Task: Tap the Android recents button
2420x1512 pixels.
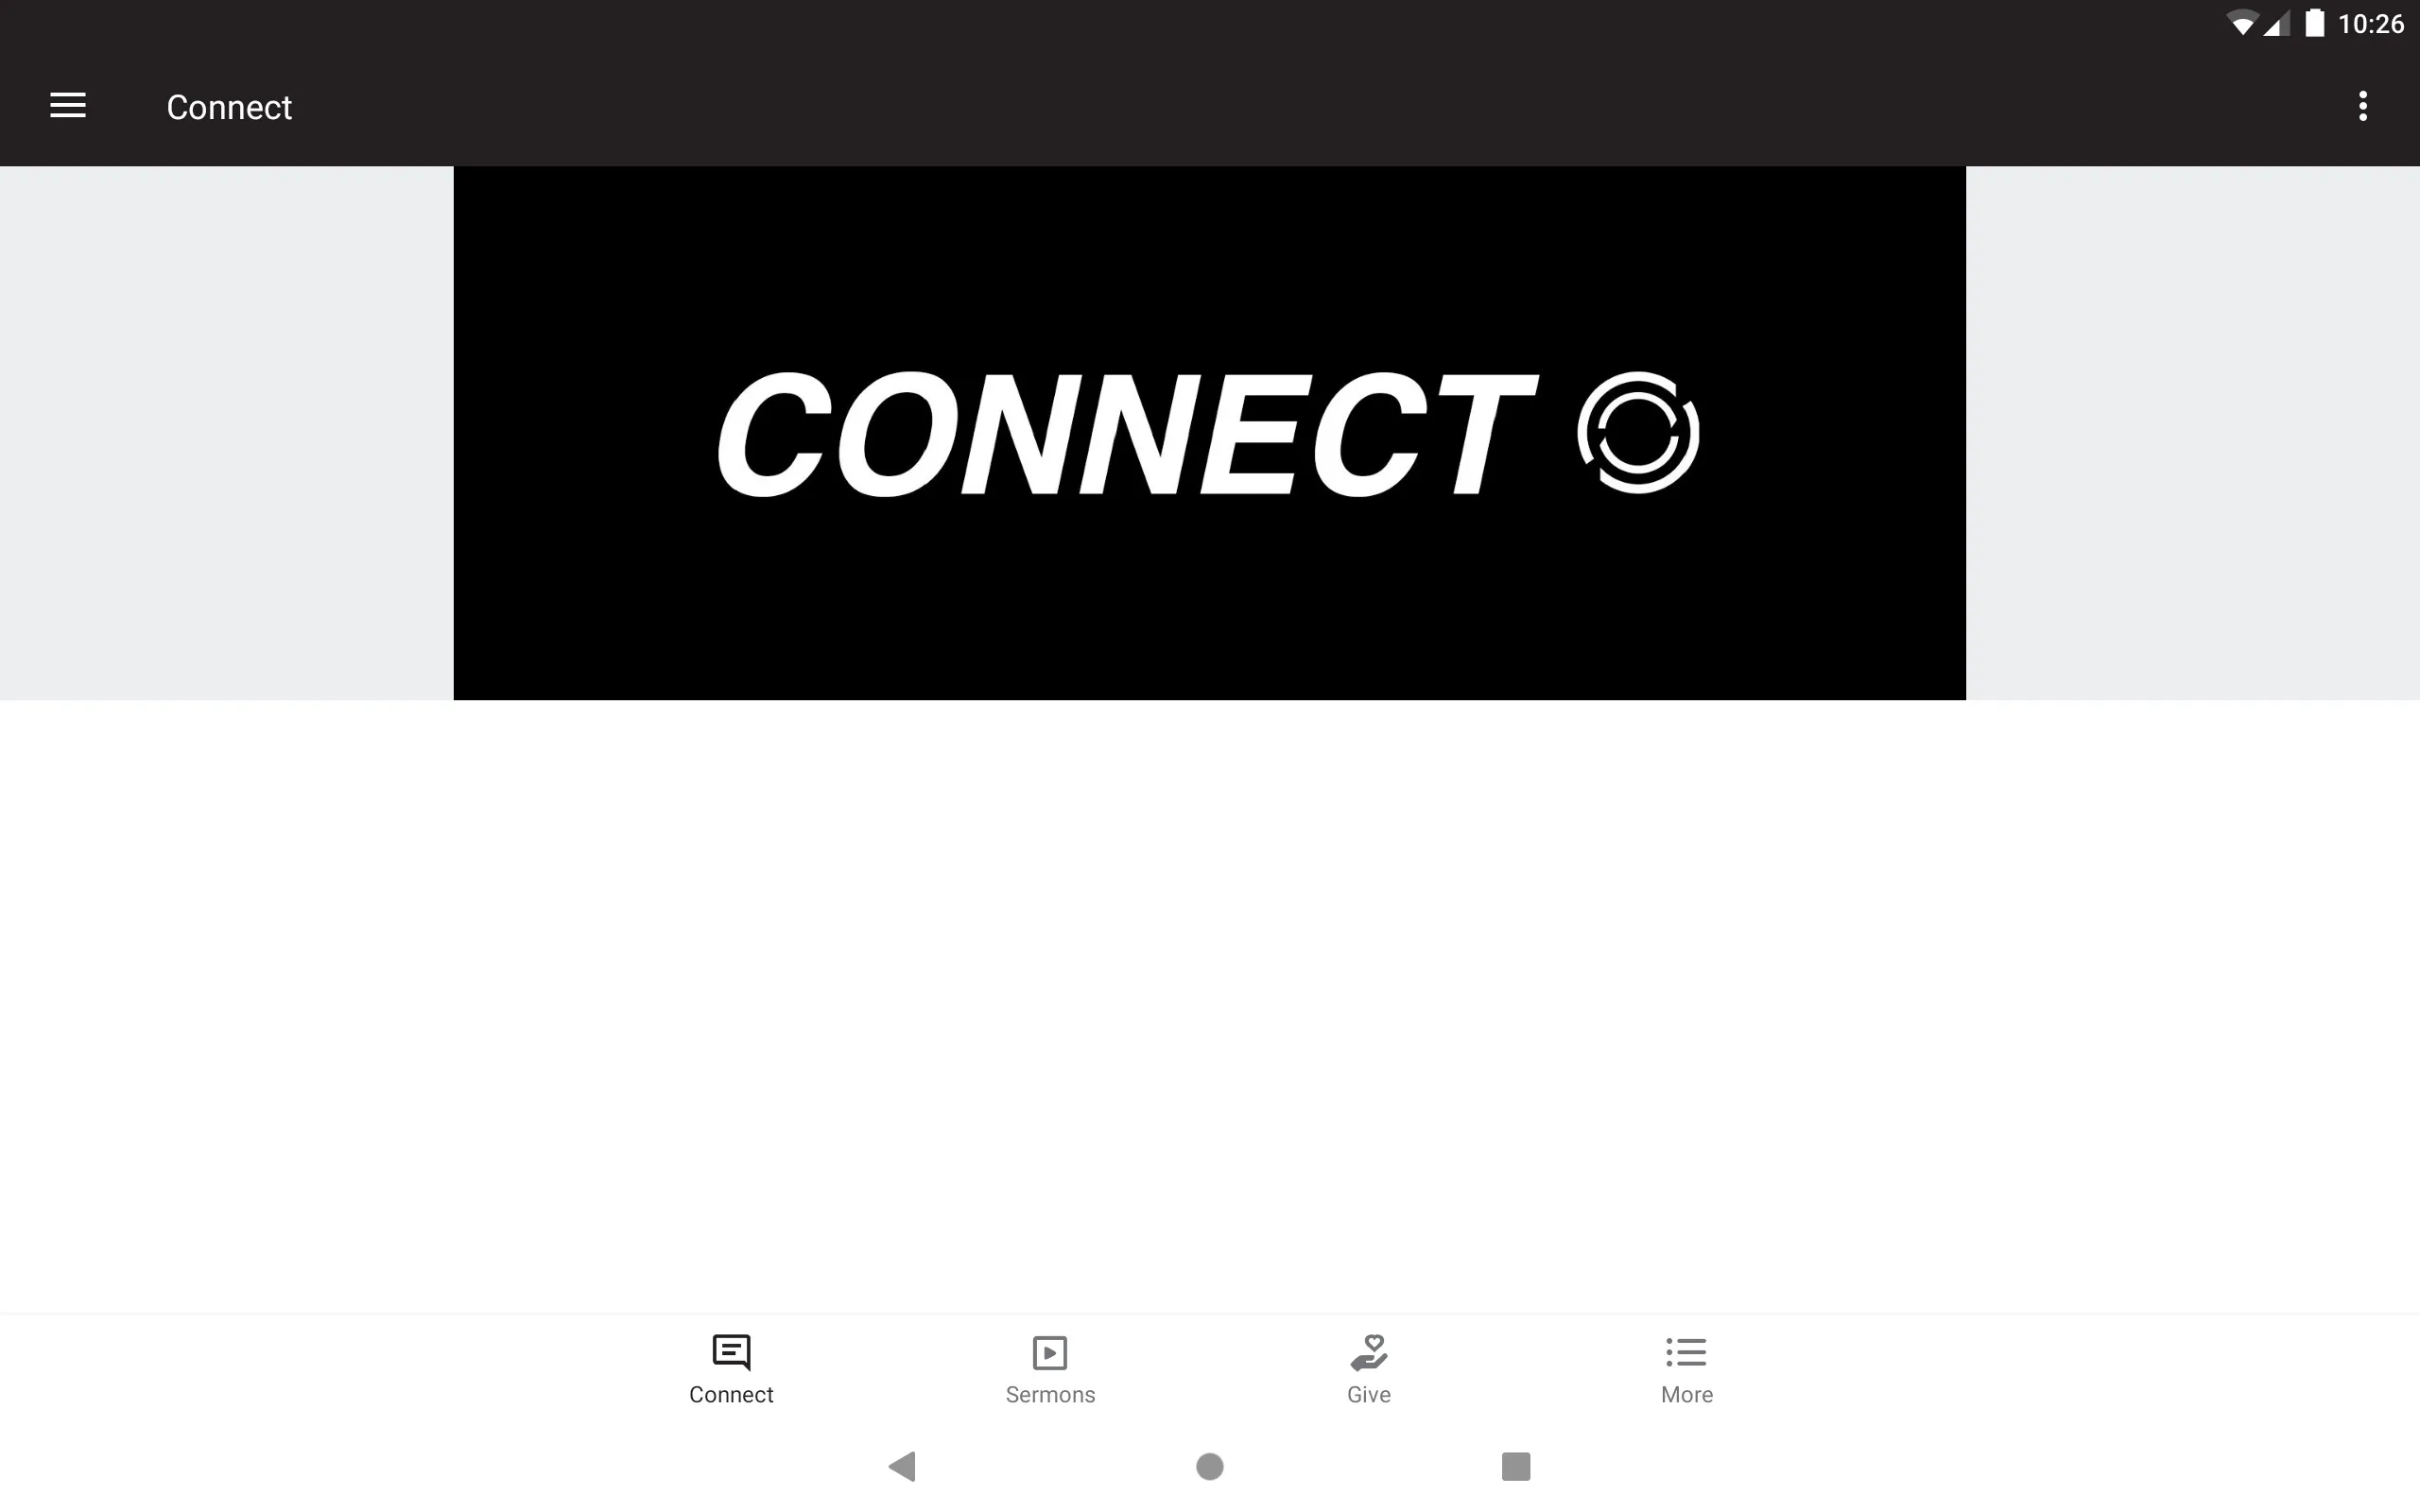Action: click(x=1512, y=1465)
